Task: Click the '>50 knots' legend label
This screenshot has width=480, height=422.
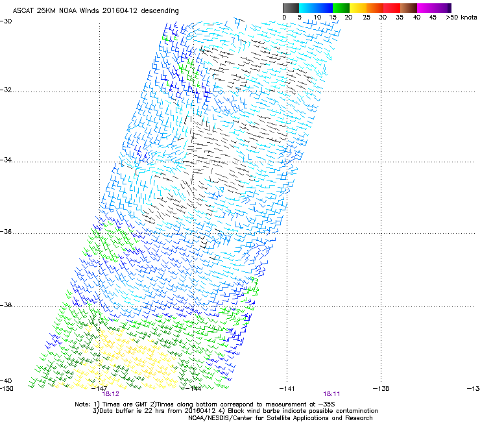Action: click(x=461, y=18)
